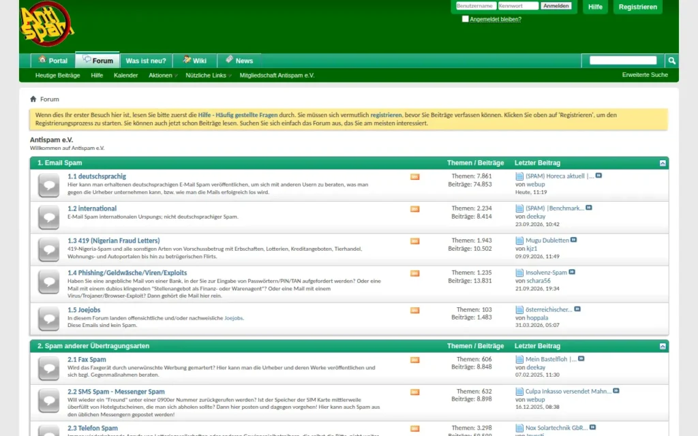Image resolution: width=698 pixels, height=436 pixels.
Task: Go to last post arrow after Insolvenz-Spam
Action: (x=572, y=272)
